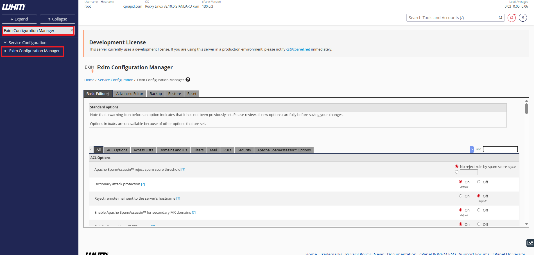Image resolution: width=534 pixels, height=255 pixels.
Task: Click the help question mark icon next to breadcrumb
Action: [188, 79]
